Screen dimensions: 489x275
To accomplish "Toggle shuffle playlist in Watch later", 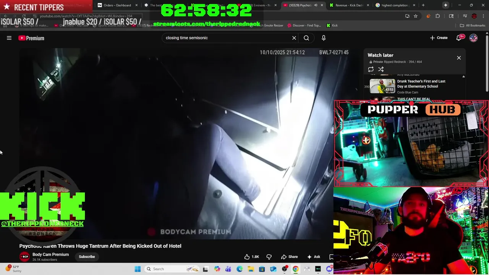I will (381, 69).
